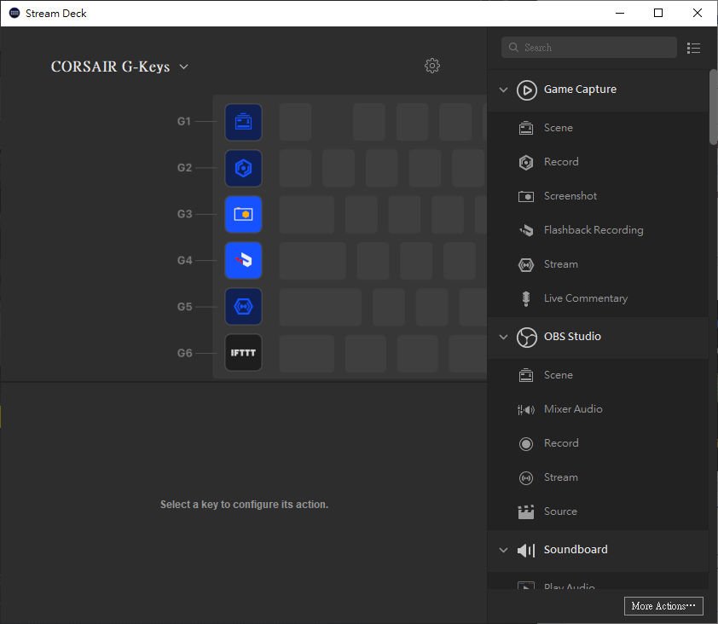
Task: Open the CORSAIR G-Keys profile dropdown
Action: click(119, 66)
